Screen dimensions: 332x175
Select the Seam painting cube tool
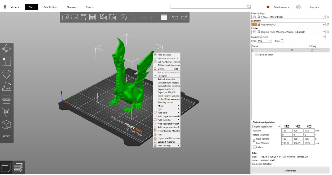point(6,125)
